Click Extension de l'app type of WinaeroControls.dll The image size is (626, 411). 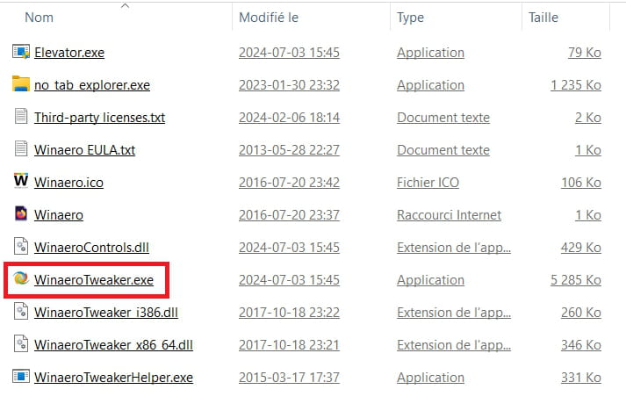[454, 248]
